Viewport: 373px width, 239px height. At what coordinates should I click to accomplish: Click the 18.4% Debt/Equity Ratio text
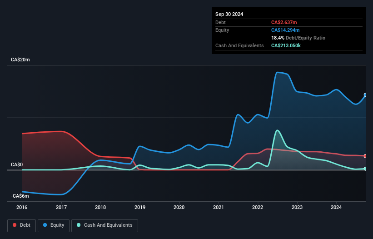[x=298, y=38]
